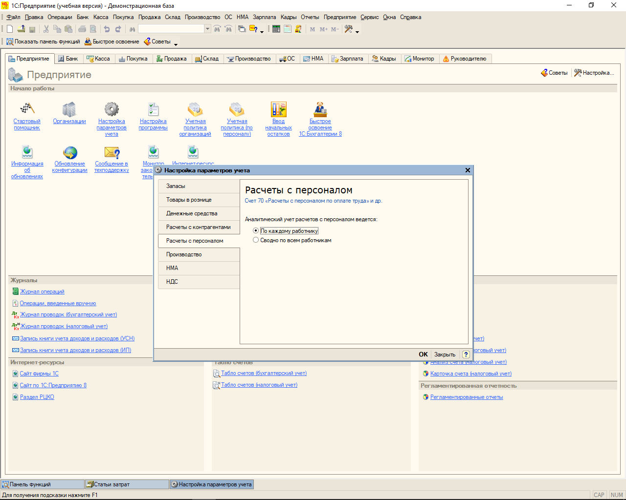Click the help question button in dialog
This screenshot has width=626, height=500.
[466, 354]
